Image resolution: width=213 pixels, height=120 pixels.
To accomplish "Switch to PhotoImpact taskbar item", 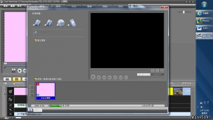I will (204, 21).
